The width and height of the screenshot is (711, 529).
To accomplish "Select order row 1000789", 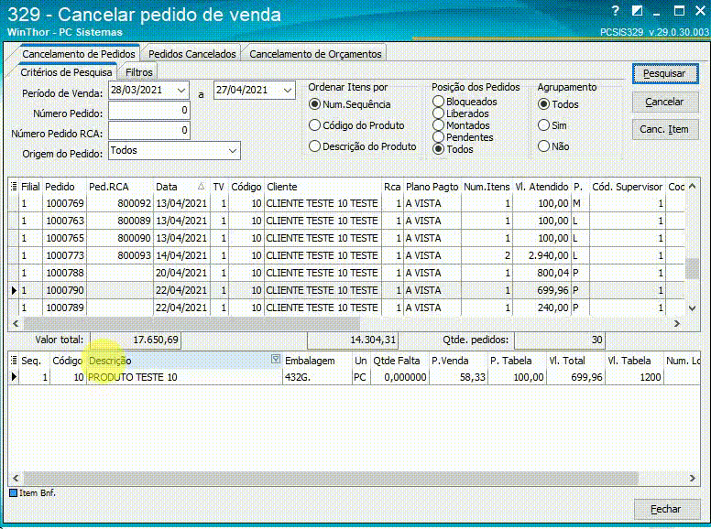I will point(346,308).
